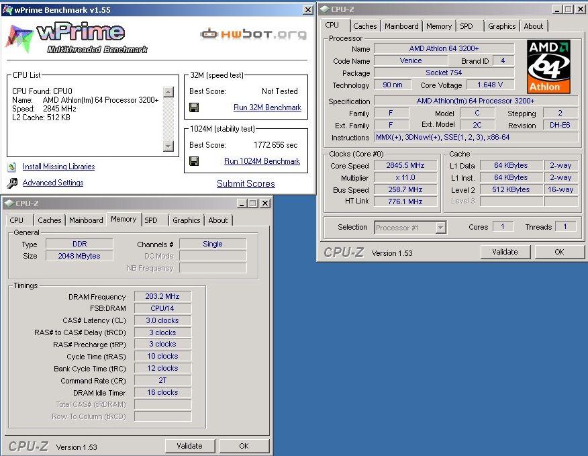The width and height of the screenshot is (588, 456).
Task: Click the Core Speed value 2845.5 MHz
Action: click(x=405, y=165)
